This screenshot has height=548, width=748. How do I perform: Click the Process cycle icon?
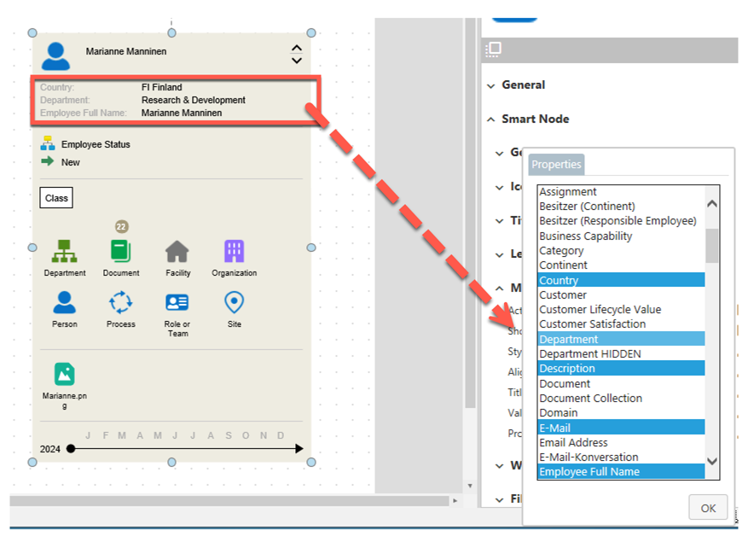pyautogui.click(x=121, y=303)
